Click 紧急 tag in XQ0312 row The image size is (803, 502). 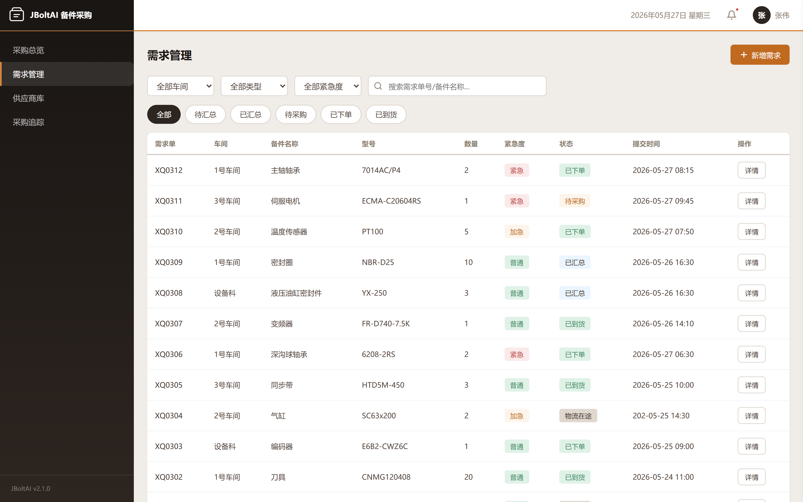517,170
